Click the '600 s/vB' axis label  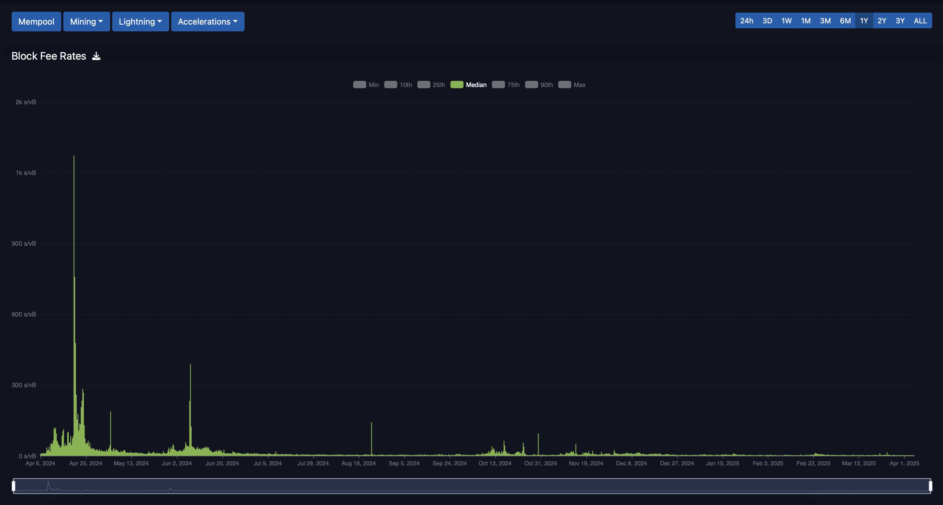tap(24, 314)
